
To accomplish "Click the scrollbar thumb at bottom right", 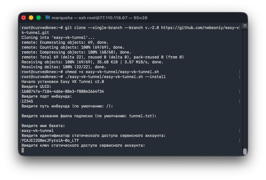I will click(x=245, y=151).
